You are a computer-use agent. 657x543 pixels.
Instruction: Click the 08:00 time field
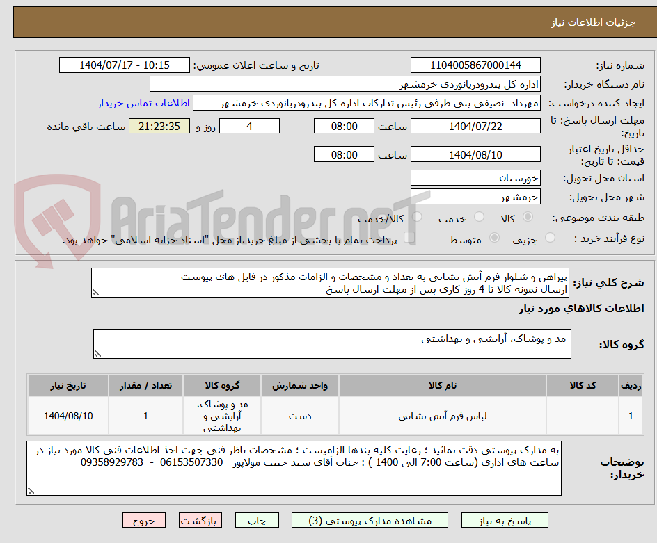tap(344, 126)
